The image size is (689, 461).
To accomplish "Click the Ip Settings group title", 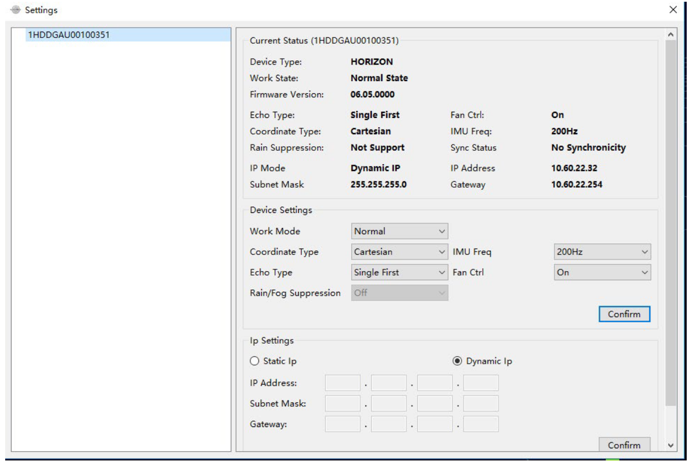I will tap(272, 341).
